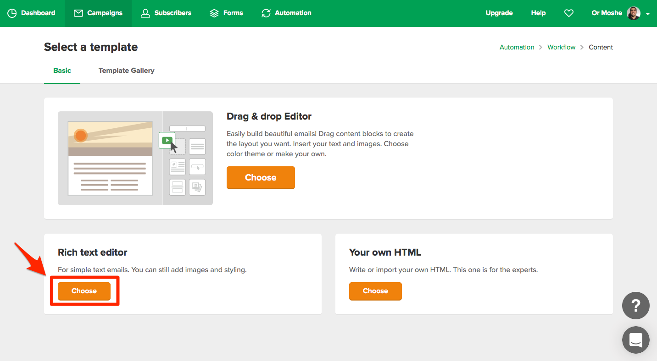Open Automation via the sync icon
Screen dimensions: 657x361
[266, 13]
